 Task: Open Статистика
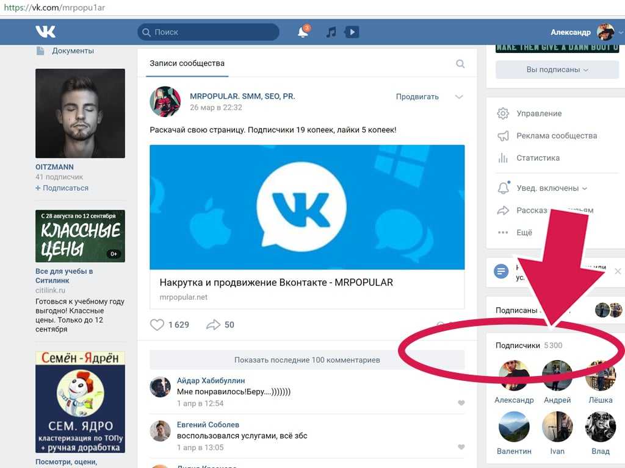pos(538,158)
